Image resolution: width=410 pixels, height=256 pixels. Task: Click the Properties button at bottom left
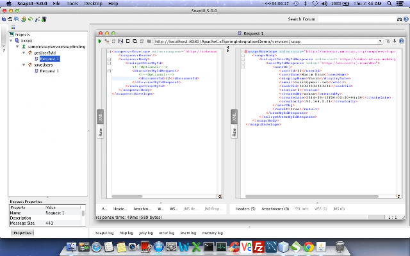(x=22, y=233)
